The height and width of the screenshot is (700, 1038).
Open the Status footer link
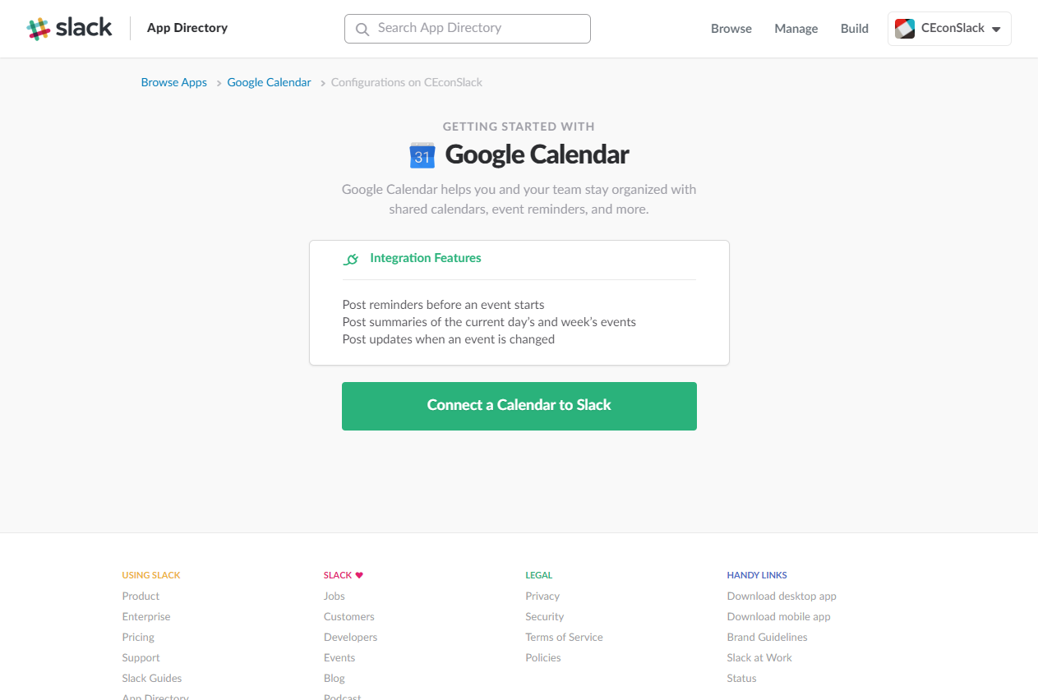coord(742,678)
